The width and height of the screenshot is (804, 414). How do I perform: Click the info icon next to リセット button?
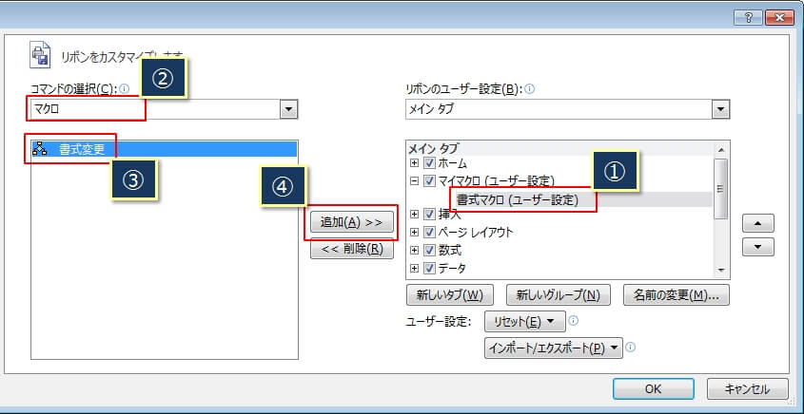click(x=574, y=321)
